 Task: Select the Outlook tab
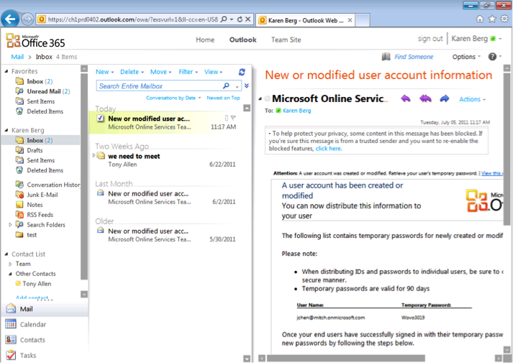[242, 40]
